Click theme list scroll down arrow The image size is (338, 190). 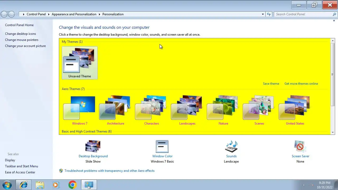click(x=333, y=132)
